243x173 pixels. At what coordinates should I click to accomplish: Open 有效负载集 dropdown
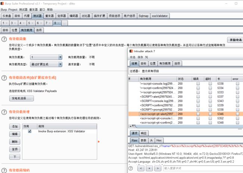(x=46, y=57)
